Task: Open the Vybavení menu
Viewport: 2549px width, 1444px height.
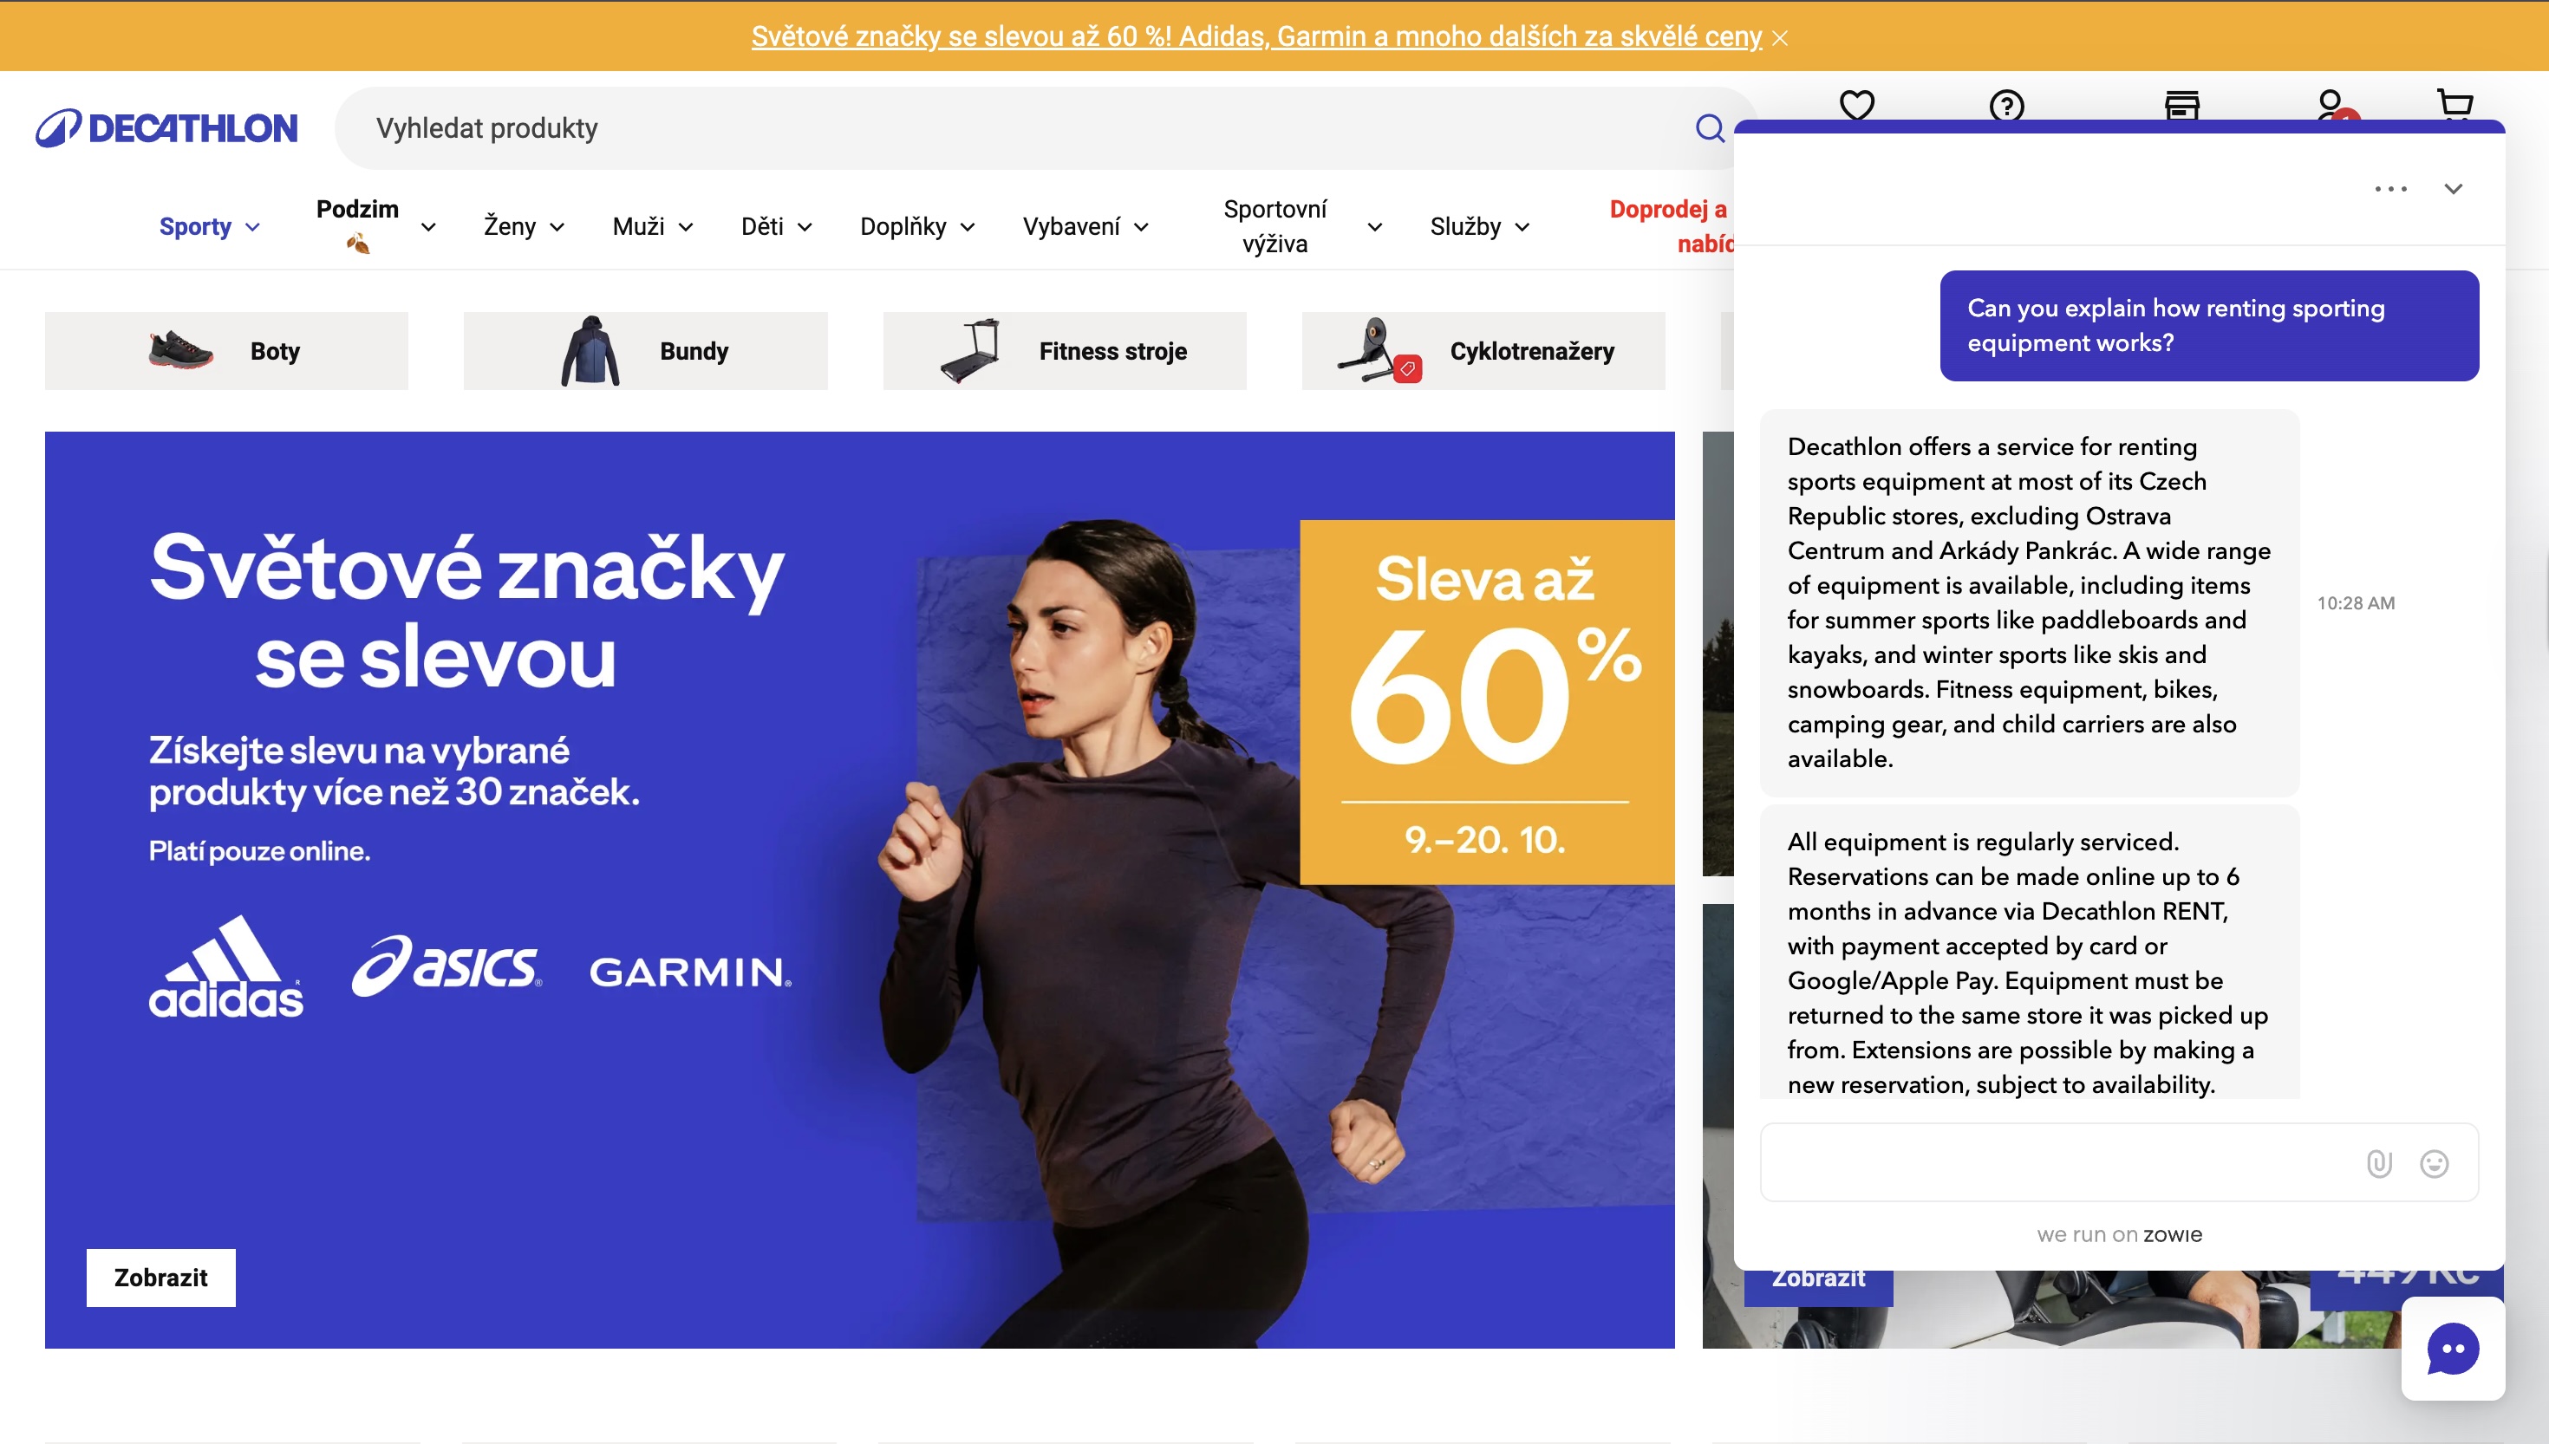Action: point(1086,226)
